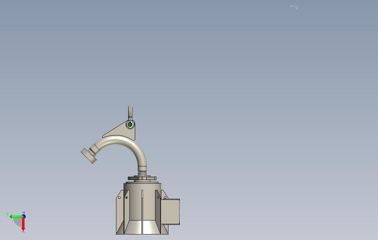Select the round mounting flange atop the motor housing

click(x=142, y=178)
